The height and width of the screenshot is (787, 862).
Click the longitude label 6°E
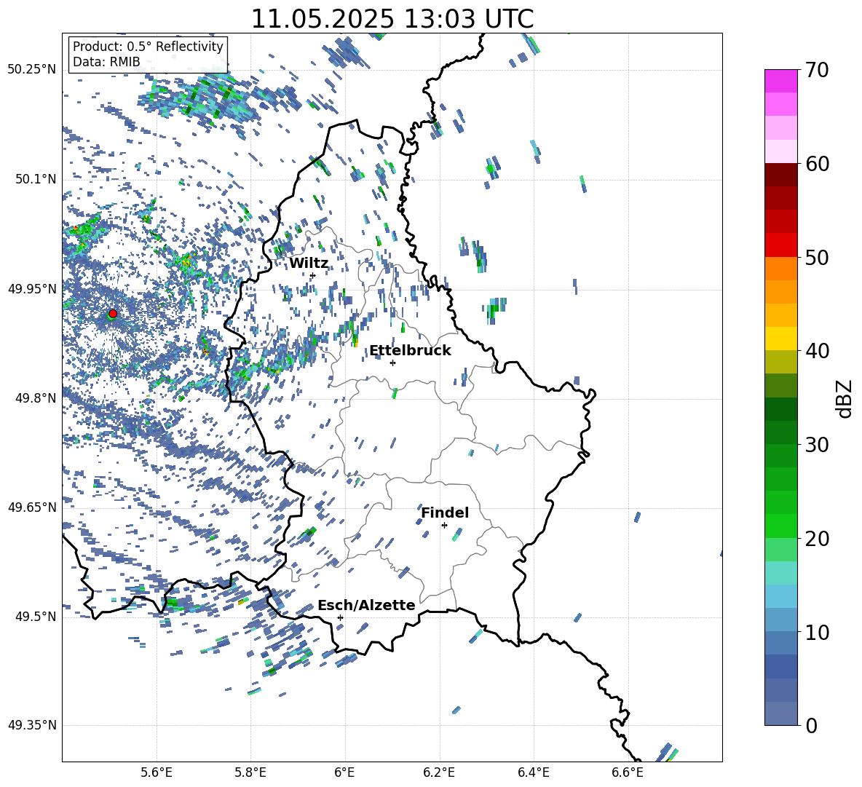tap(344, 773)
